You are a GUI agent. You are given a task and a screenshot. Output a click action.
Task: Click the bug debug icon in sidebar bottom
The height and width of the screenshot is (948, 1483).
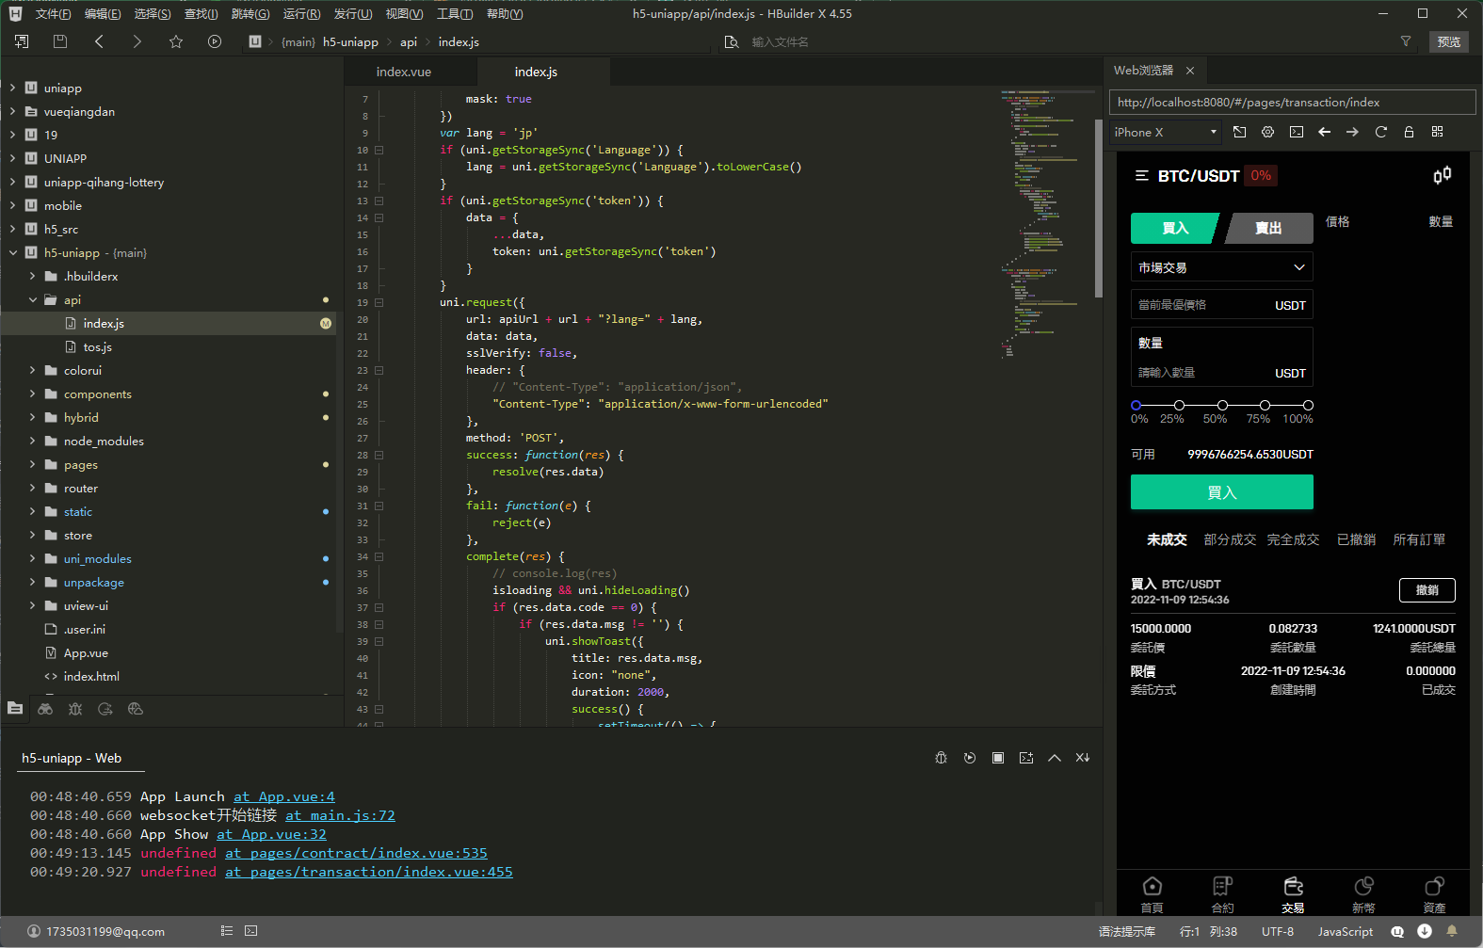coord(75,709)
